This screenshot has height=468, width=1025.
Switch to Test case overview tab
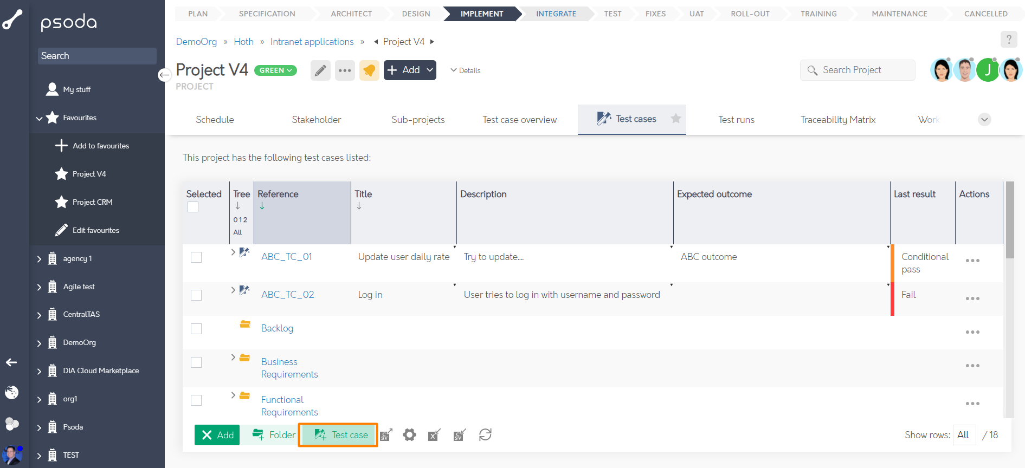(519, 120)
